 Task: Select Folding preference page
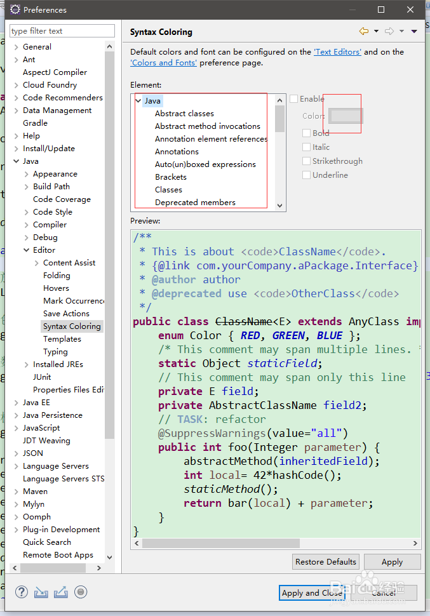57,276
